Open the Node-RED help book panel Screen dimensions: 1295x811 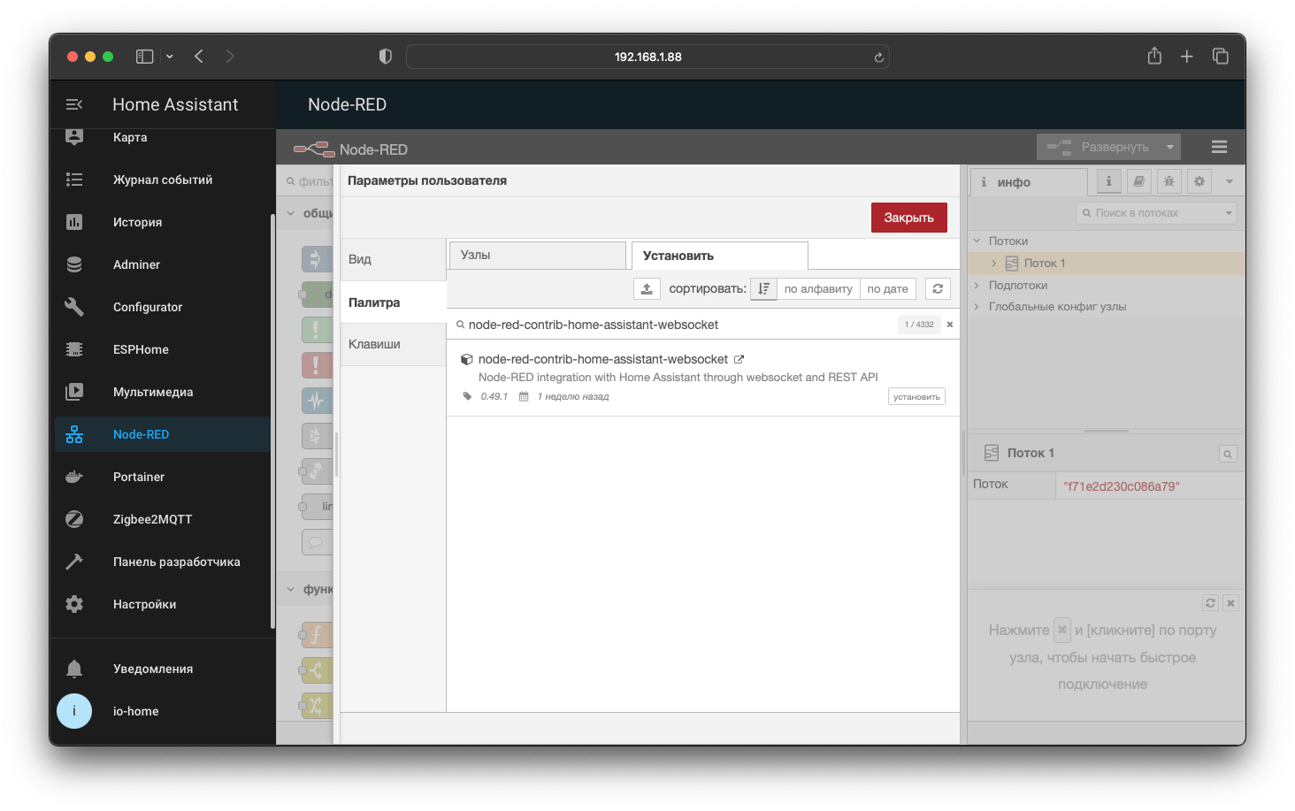click(x=1138, y=181)
